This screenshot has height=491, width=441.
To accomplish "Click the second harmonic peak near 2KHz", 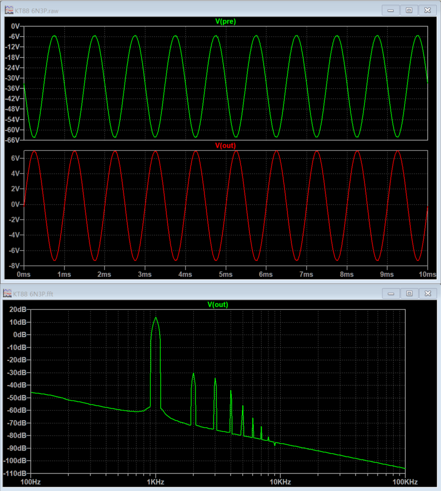I will (x=193, y=374).
